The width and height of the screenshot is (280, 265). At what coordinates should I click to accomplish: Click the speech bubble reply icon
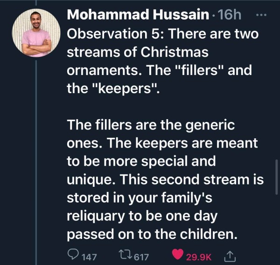click(73, 254)
